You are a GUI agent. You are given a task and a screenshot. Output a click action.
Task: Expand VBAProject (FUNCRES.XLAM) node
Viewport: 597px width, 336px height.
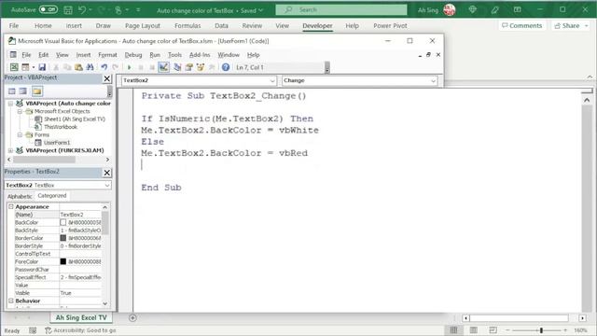pos(10,150)
